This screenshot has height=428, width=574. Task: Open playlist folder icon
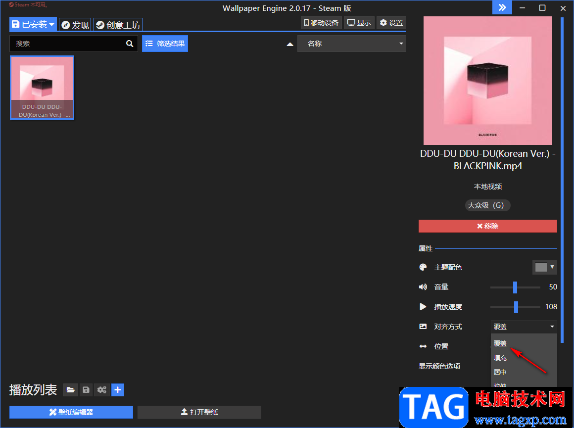pos(71,390)
